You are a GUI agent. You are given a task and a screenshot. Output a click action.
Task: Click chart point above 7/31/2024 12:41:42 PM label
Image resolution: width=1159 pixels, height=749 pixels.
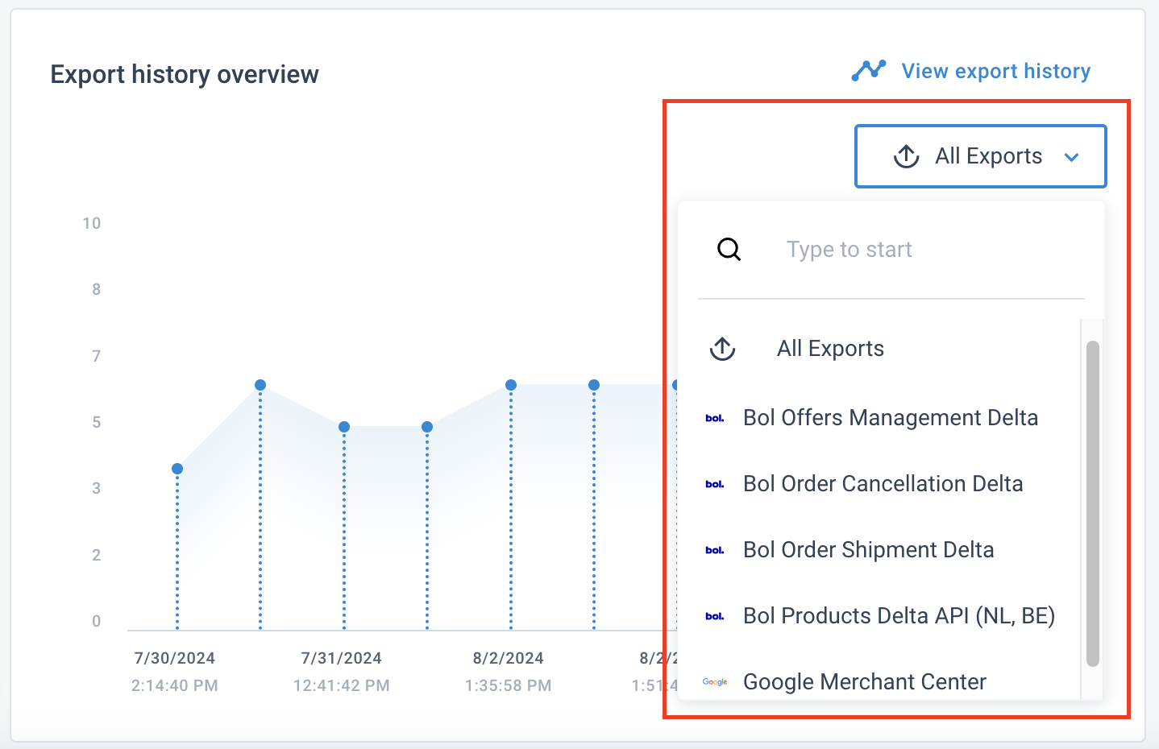(x=344, y=427)
